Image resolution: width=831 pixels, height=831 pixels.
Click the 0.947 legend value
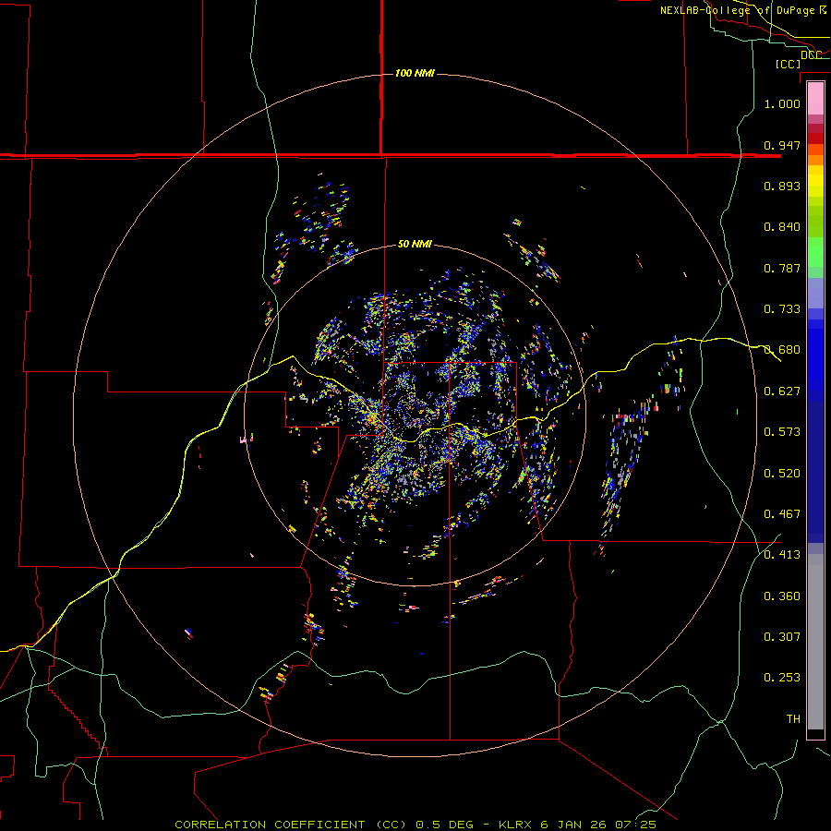click(x=782, y=145)
